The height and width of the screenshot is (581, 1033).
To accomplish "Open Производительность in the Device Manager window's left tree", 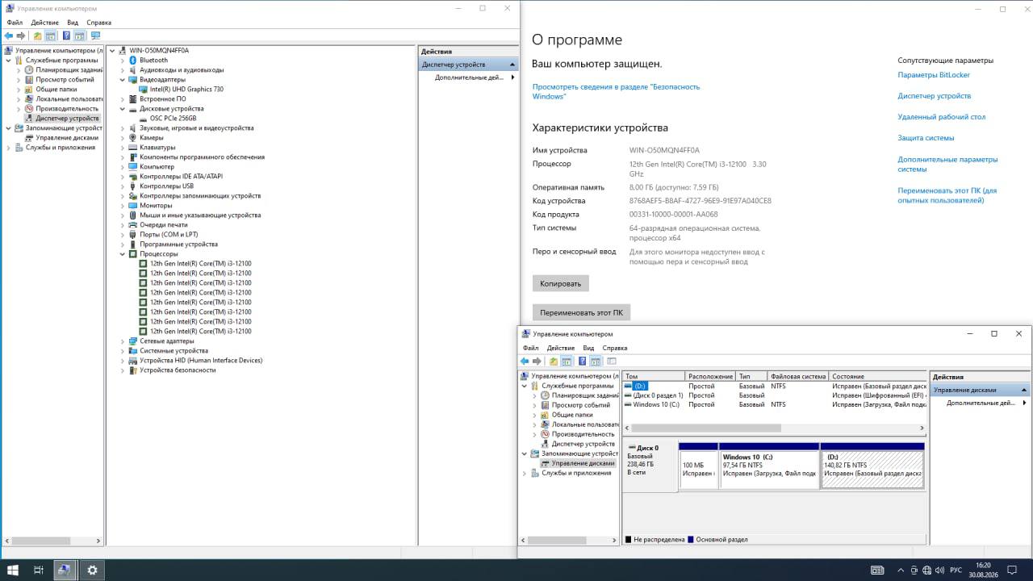I will coord(67,109).
